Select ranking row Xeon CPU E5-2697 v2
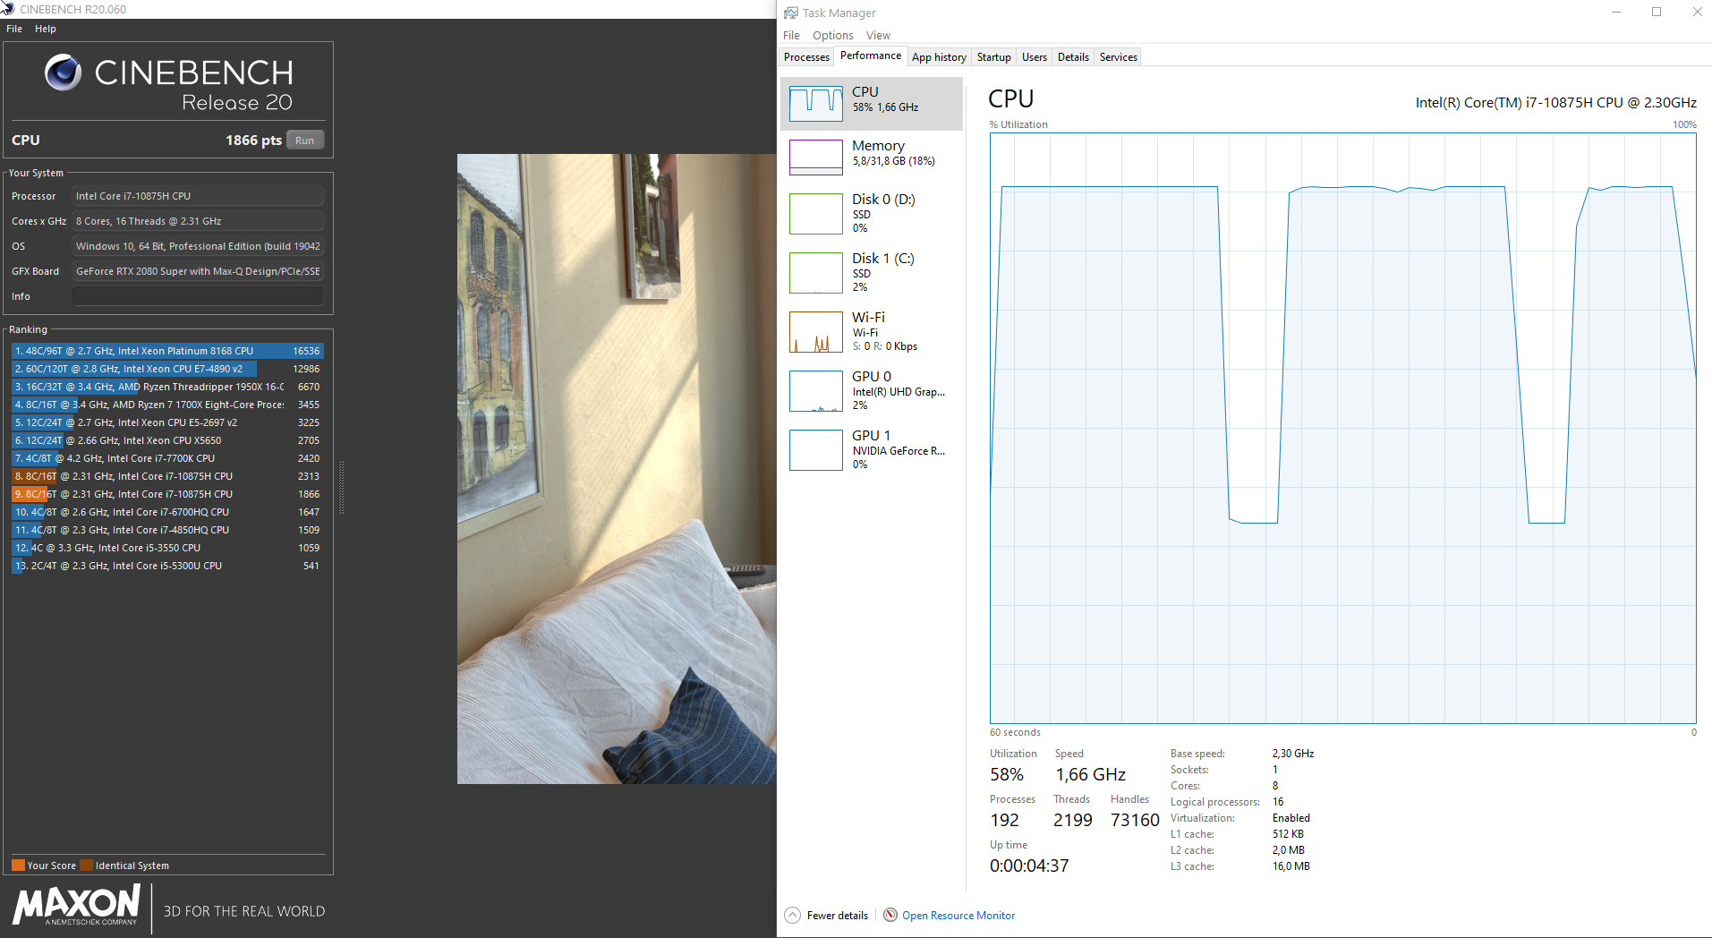Viewport: 1712px width, 938px height. 167,422
